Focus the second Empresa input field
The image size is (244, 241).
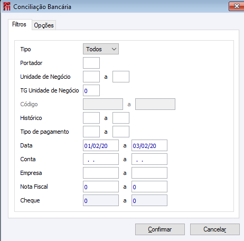point(149,173)
